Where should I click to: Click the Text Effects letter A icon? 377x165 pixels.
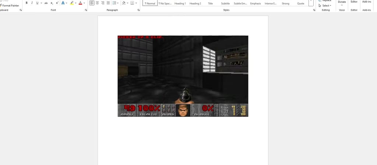click(x=63, y=3)
